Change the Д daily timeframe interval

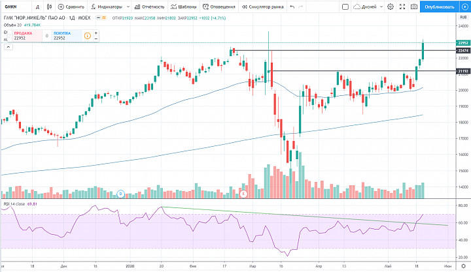pyautogui.click(x=37, y=7)
